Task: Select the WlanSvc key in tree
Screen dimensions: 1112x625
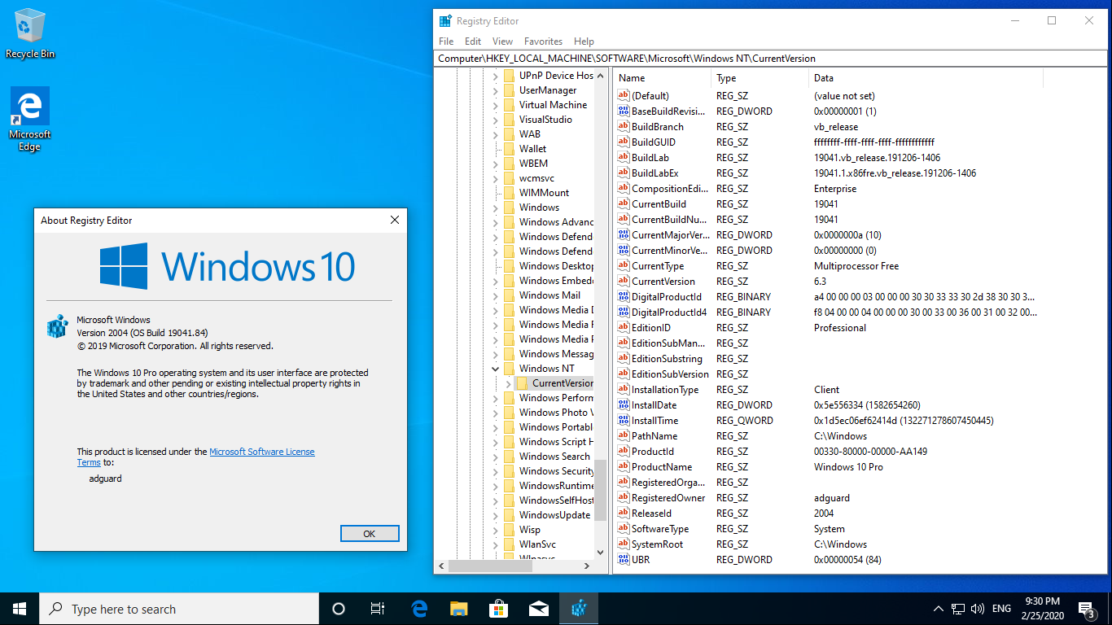Action: (x=537, y=544)
